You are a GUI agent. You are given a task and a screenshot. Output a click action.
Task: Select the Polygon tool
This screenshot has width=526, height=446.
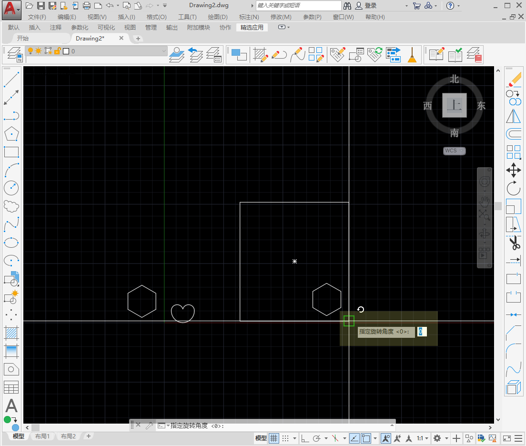tap(11, 134)
